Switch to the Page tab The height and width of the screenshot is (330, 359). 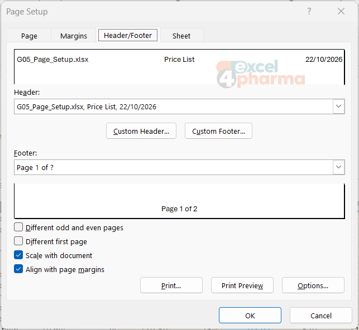point(29,36)
